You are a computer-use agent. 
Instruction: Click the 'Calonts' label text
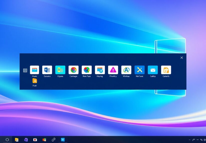166,76
